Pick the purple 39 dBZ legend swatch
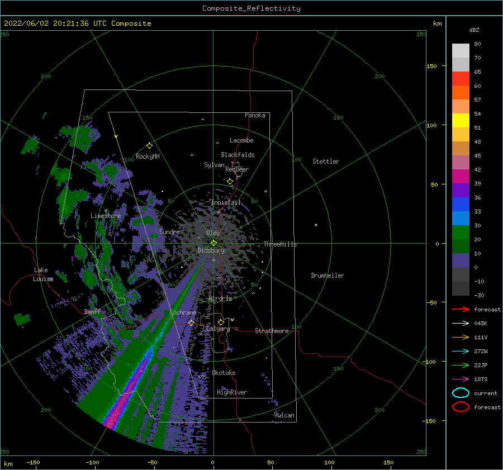 pos(461,191)
